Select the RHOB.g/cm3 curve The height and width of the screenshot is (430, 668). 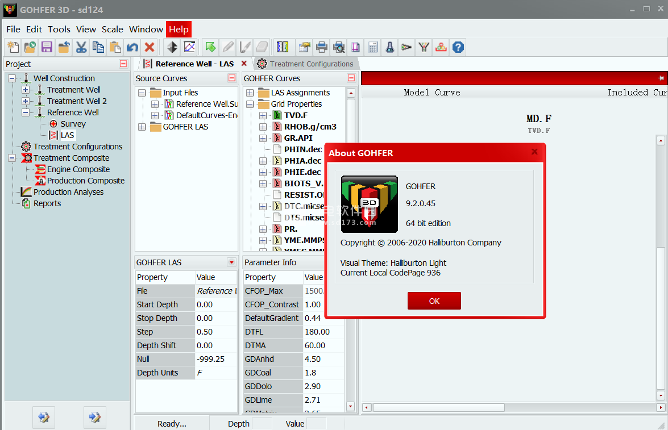(310, 127)
